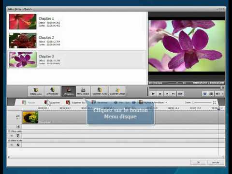Select Chapitre 2 in the chapter list

[77, 41]
